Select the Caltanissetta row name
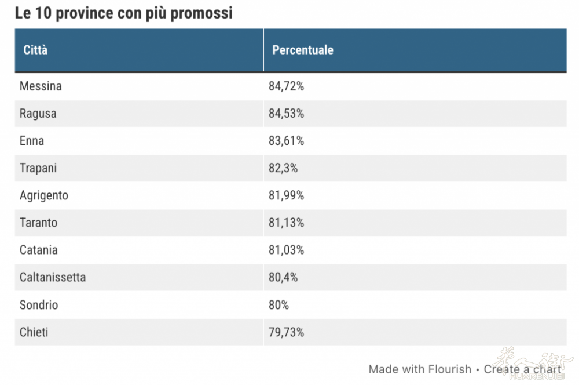 [53, 277]
